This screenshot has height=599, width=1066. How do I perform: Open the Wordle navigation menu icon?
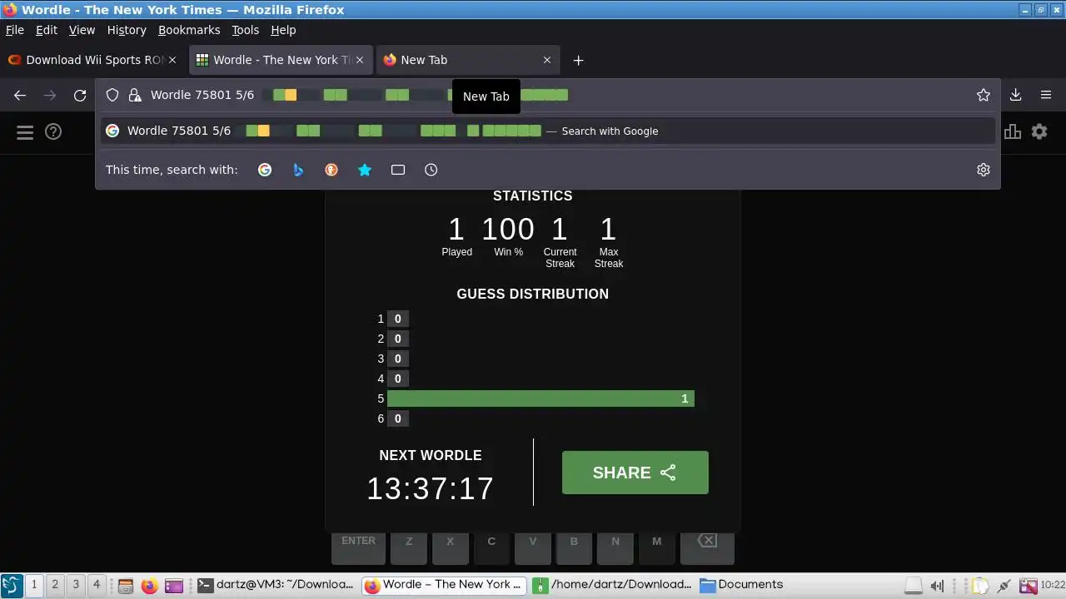coord(25,131)
